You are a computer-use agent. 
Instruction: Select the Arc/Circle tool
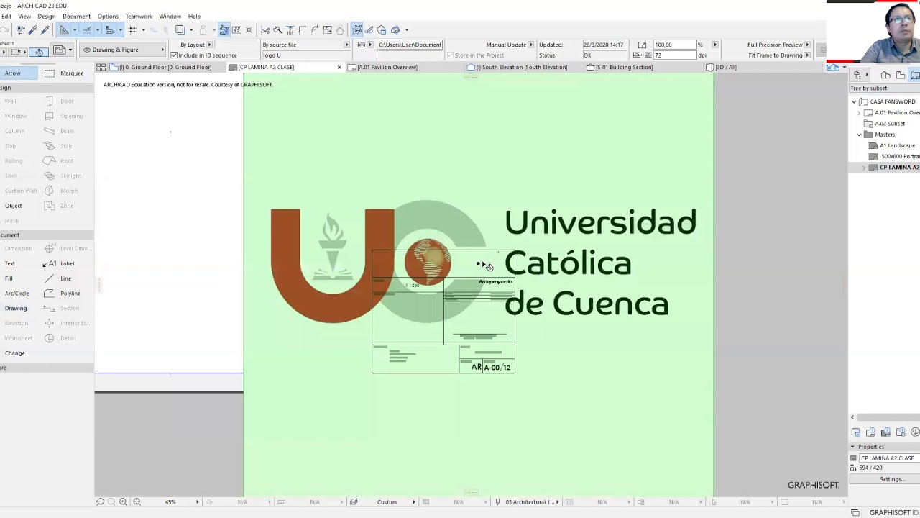click(x=17, y=294)
